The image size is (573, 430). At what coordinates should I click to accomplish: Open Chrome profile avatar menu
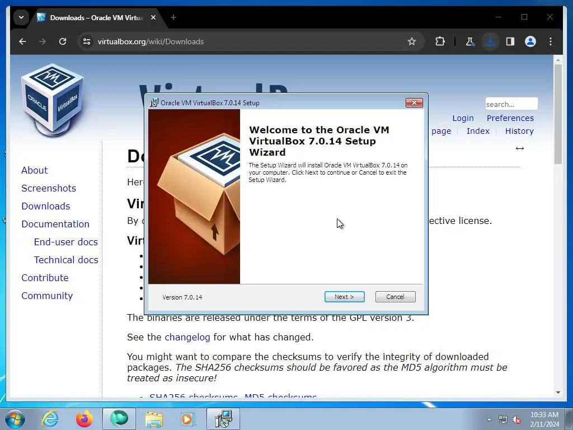pyautogui.click(x=530, y=41)
